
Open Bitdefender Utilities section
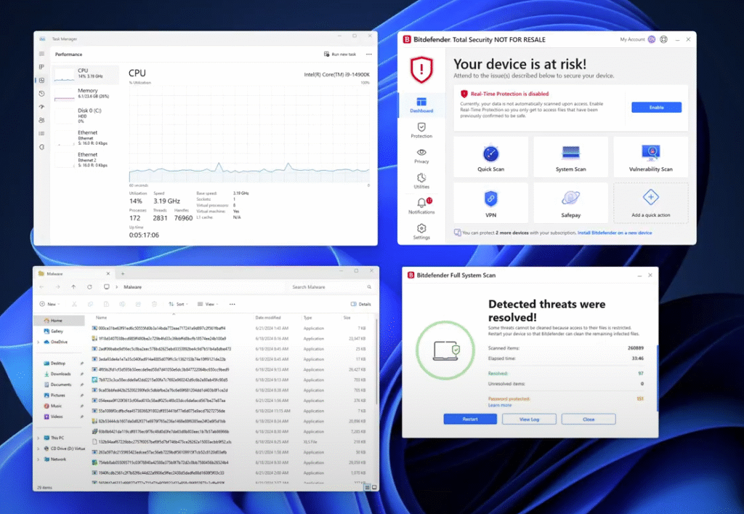click(x=421, y=181)
